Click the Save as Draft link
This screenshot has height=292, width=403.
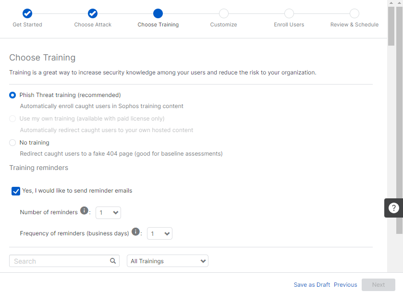pyautogui.click(x=312, y=284)
